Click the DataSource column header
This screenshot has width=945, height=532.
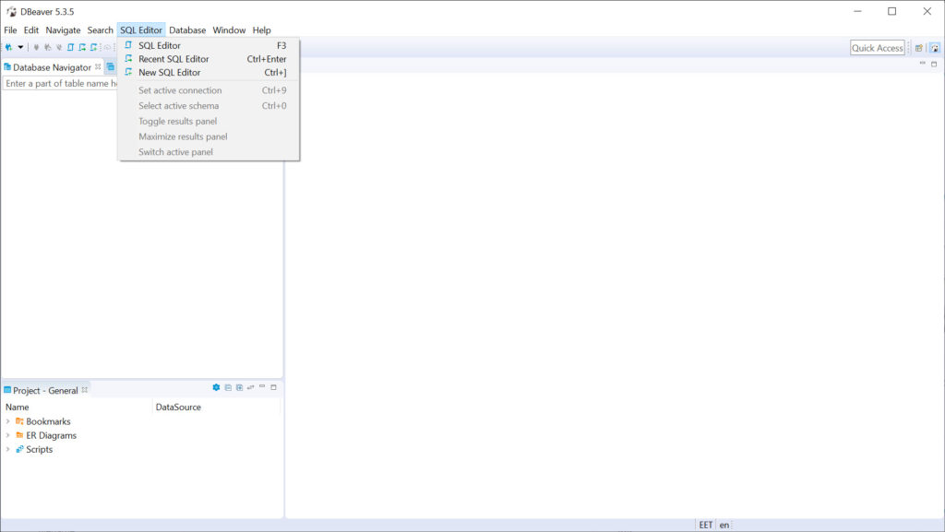point(178,407)
